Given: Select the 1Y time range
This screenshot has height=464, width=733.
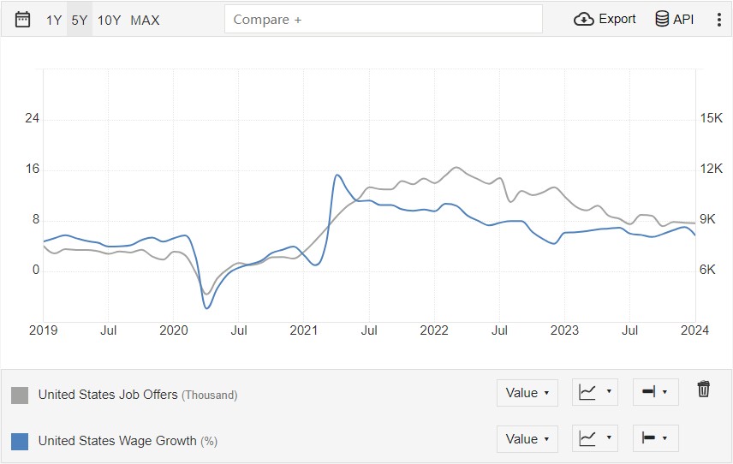Looking at the screenshot, I should [x=54, y=20].
